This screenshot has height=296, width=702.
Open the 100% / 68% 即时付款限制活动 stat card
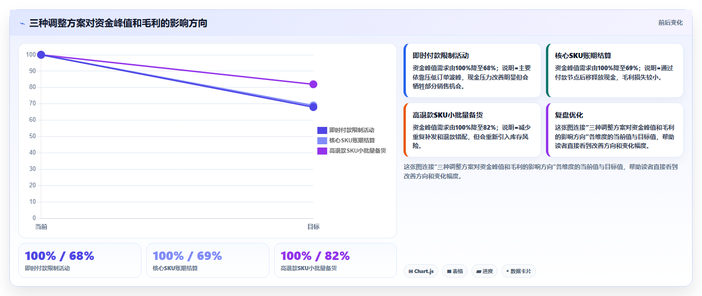[80, 260]
